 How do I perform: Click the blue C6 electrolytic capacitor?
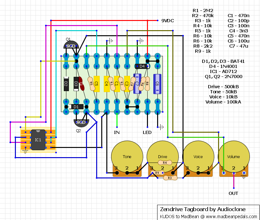[157, 84]
